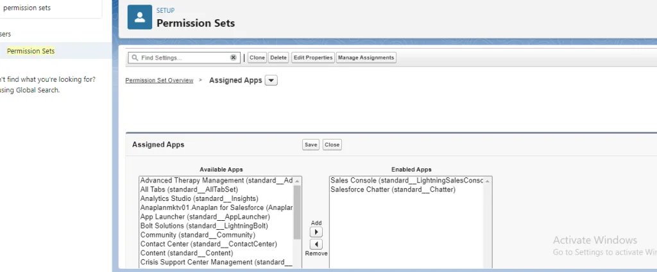This screenshot has height=272, width=657.
Task: Select Content (standard__Content)
Action: point(217,253)
